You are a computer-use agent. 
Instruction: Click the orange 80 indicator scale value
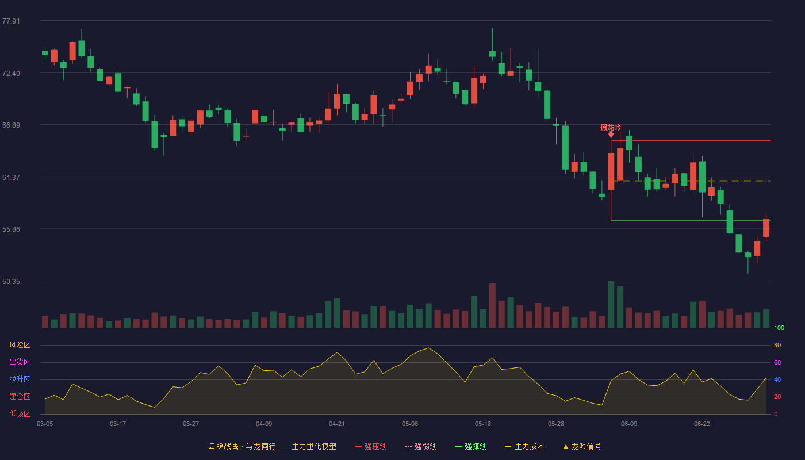tap(777, 346)
